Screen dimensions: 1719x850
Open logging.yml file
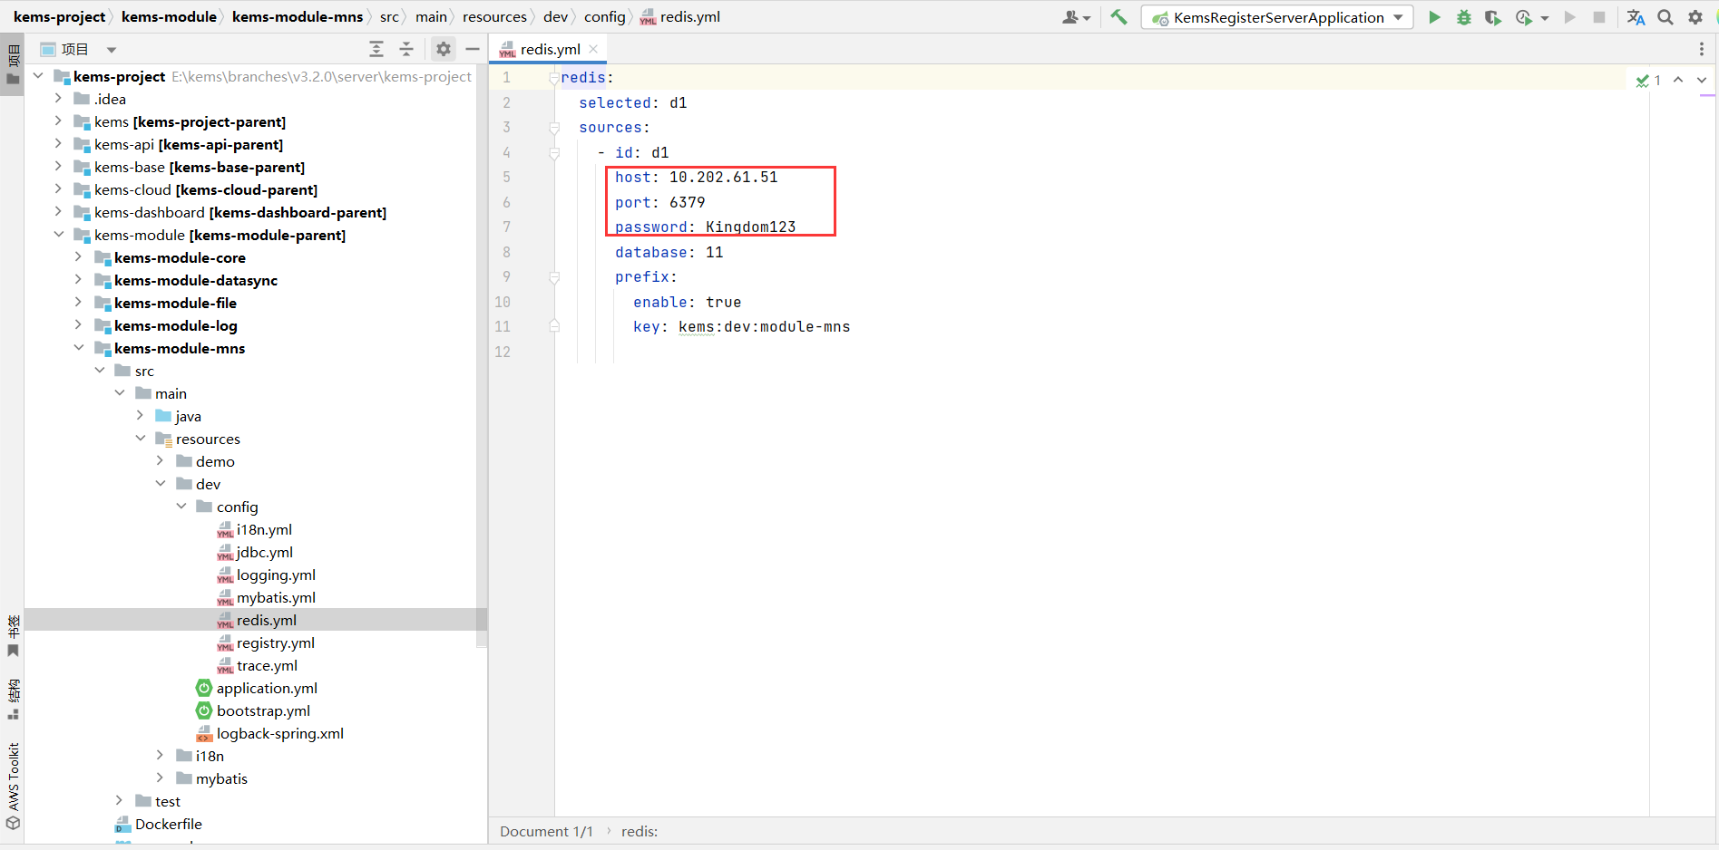pos(267,575)
